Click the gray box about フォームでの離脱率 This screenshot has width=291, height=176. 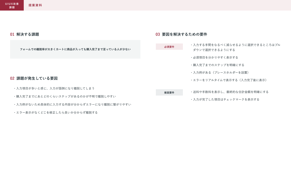point(75,49)
